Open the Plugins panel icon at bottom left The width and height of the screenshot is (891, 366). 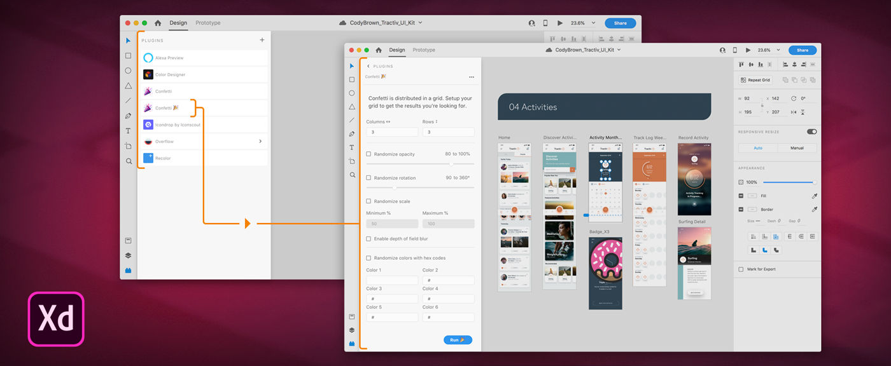coord(352,344)
